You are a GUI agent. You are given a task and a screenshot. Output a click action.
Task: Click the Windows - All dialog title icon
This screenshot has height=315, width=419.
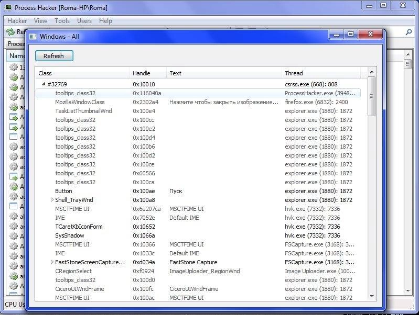33,37
